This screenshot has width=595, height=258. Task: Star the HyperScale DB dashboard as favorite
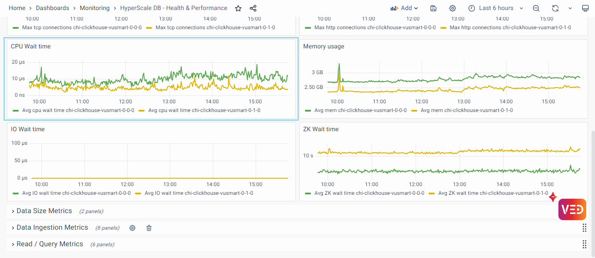click(x=238, y=8)
